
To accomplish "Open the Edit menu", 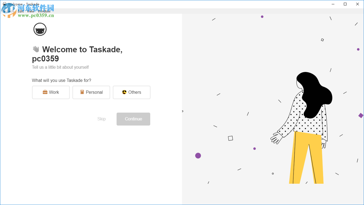I will pyautogui.click(x=20, y=11).
